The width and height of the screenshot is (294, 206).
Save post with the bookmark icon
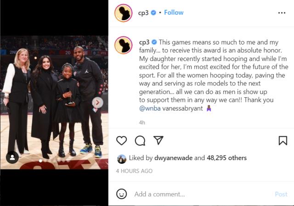[x=283, y=140]
